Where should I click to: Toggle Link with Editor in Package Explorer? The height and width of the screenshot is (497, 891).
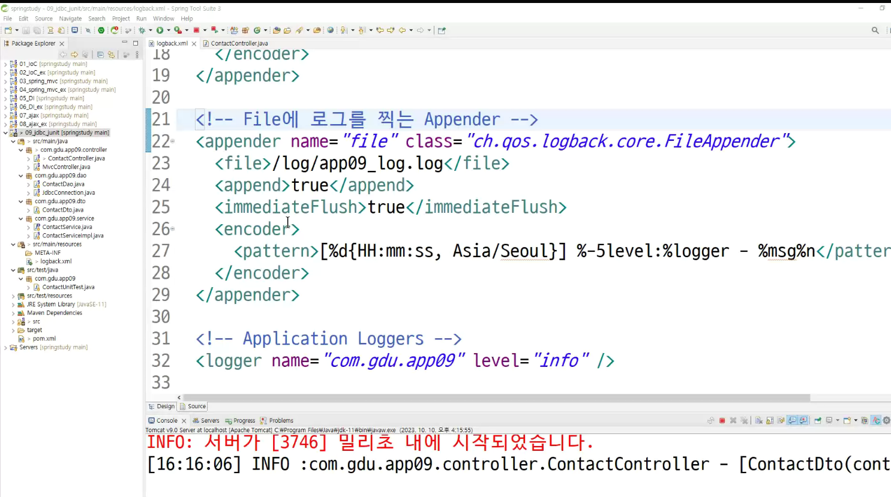[111, 55]
